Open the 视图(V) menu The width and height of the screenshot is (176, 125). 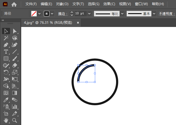[125, 4]
